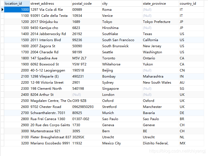Select location_id 3200 cell
The width and height of the screenshot is (208, 156).
tap(17, 143)
